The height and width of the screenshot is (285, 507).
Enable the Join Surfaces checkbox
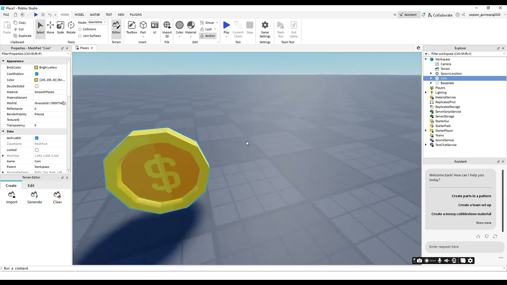pos(80,36)
